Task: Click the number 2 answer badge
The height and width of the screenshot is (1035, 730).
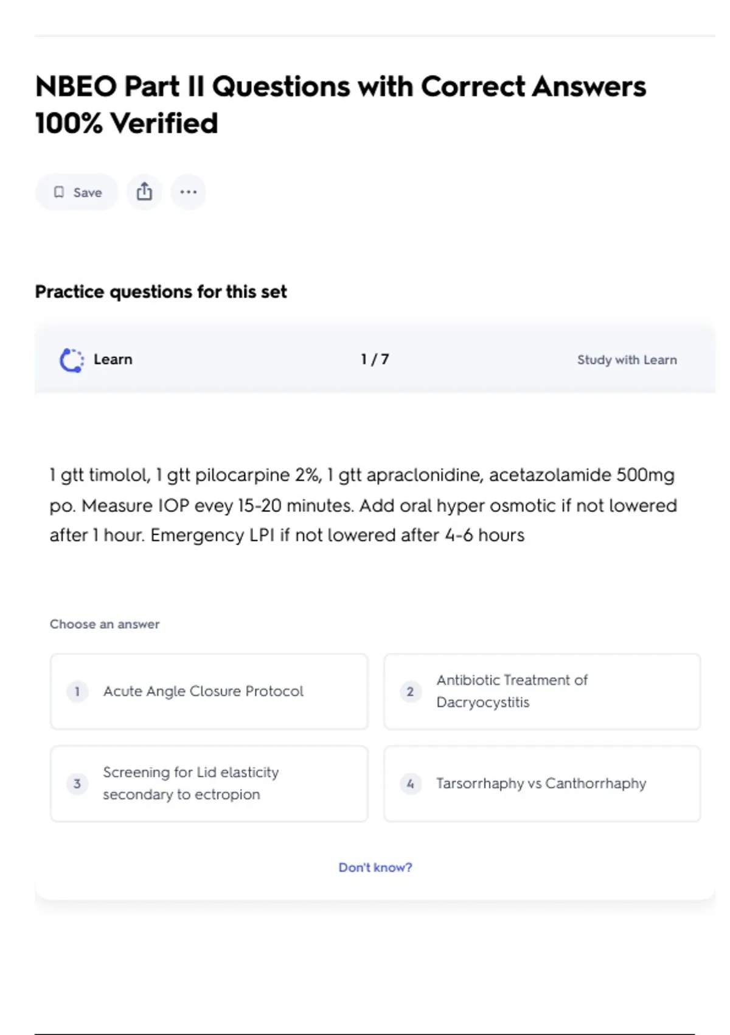Action: (x=410, y=692)
